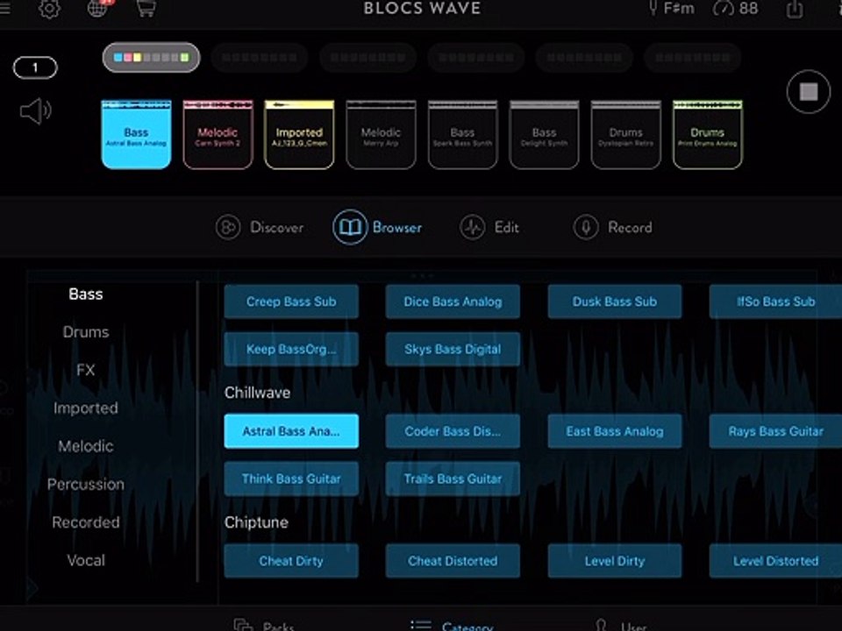Choose the Cheat Distorted loop

click(453, 561)
